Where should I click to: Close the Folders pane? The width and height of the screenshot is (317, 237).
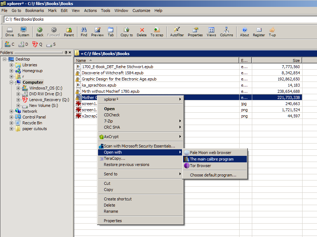[x=71, y=53]
